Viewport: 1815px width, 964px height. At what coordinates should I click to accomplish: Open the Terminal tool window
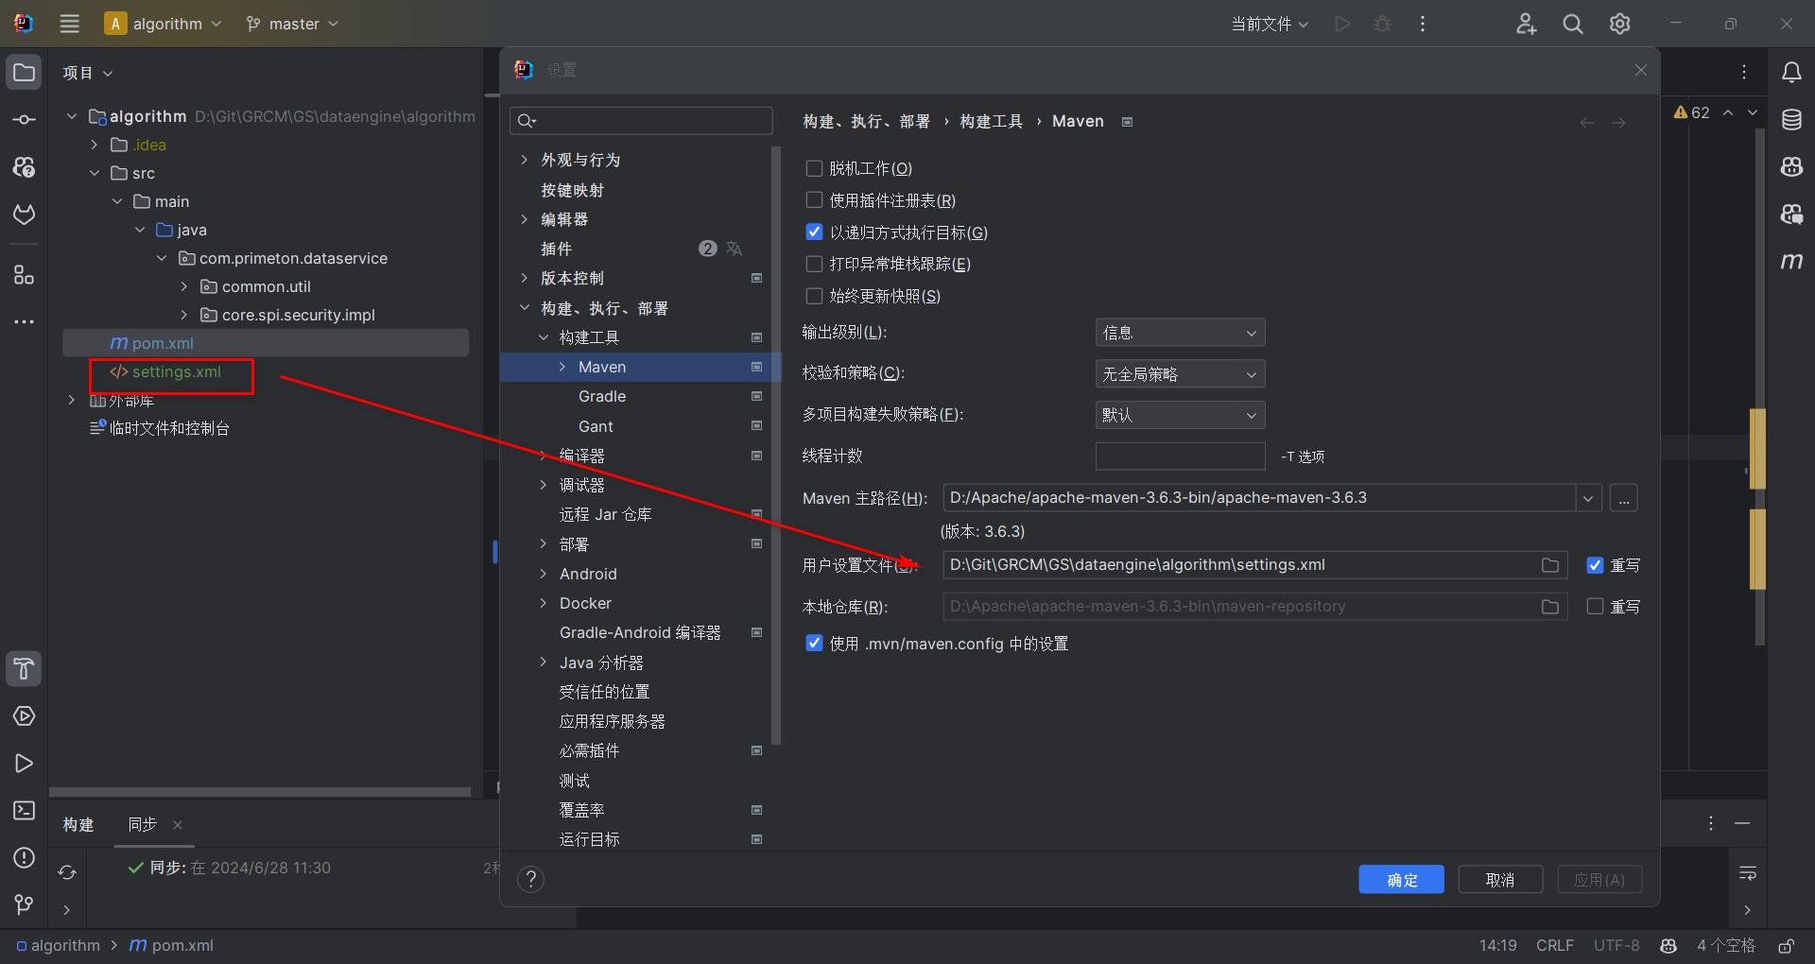[x=24, y=811]
